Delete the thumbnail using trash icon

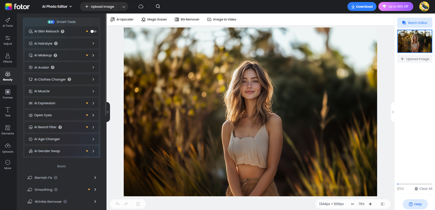coord(427,34)
